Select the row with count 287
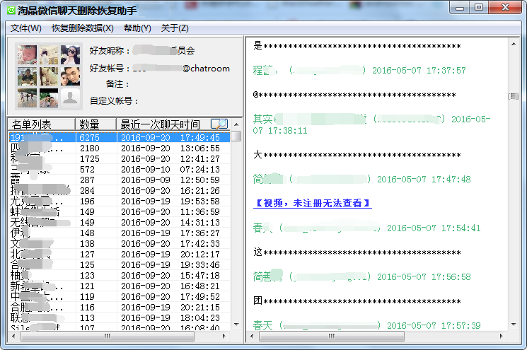 tap(120, 180)
